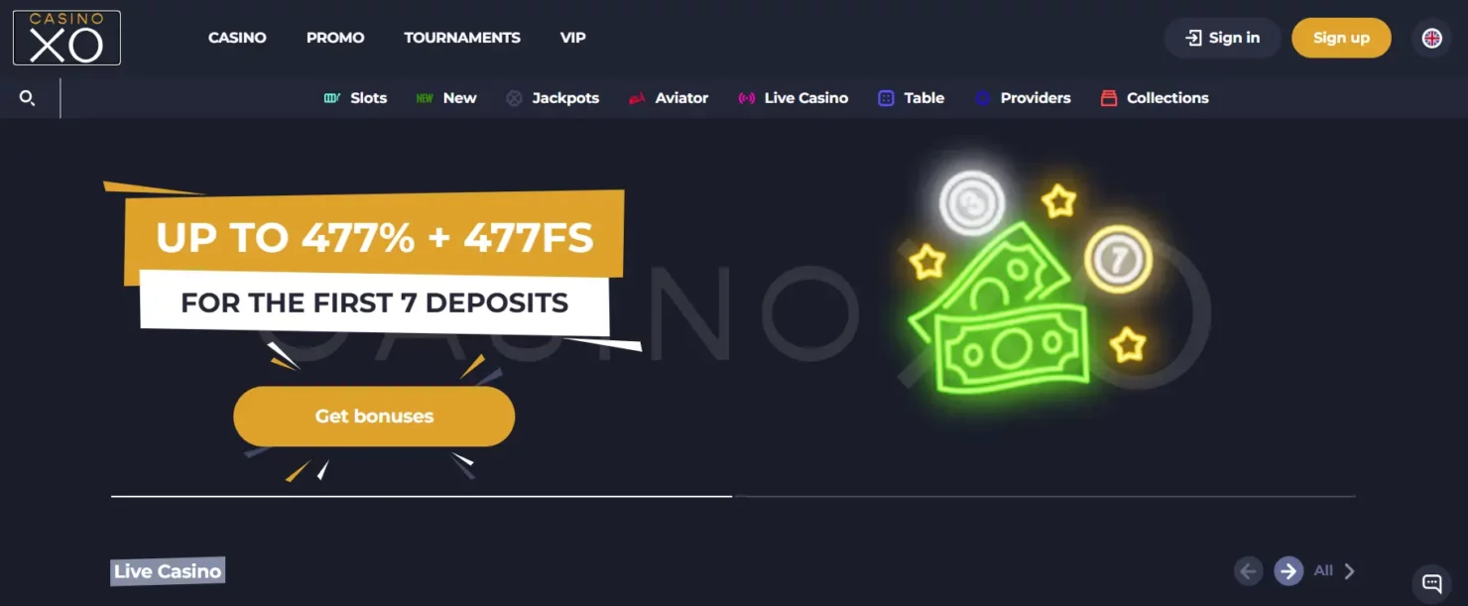The width and height of the screenshot is (1468, 606).
Task: Go to the PROMO page
Action: [335, 38]
